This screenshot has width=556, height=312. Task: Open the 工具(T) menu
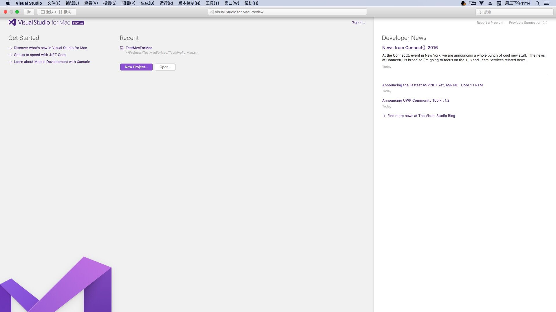[212, 3]
